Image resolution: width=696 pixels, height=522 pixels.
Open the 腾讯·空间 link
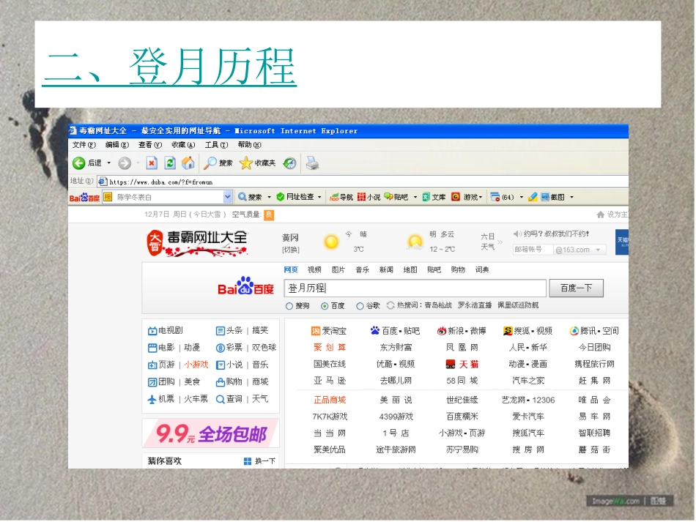pos(594,332)
